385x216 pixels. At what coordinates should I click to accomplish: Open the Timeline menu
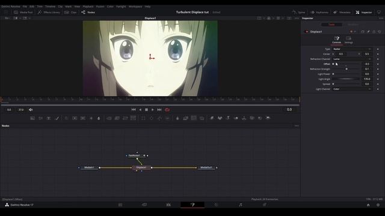tap(50, 7)
